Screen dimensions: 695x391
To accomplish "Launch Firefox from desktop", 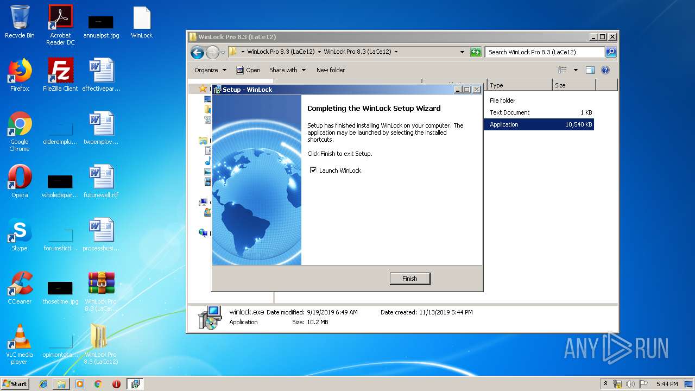I will pos(20,75).
